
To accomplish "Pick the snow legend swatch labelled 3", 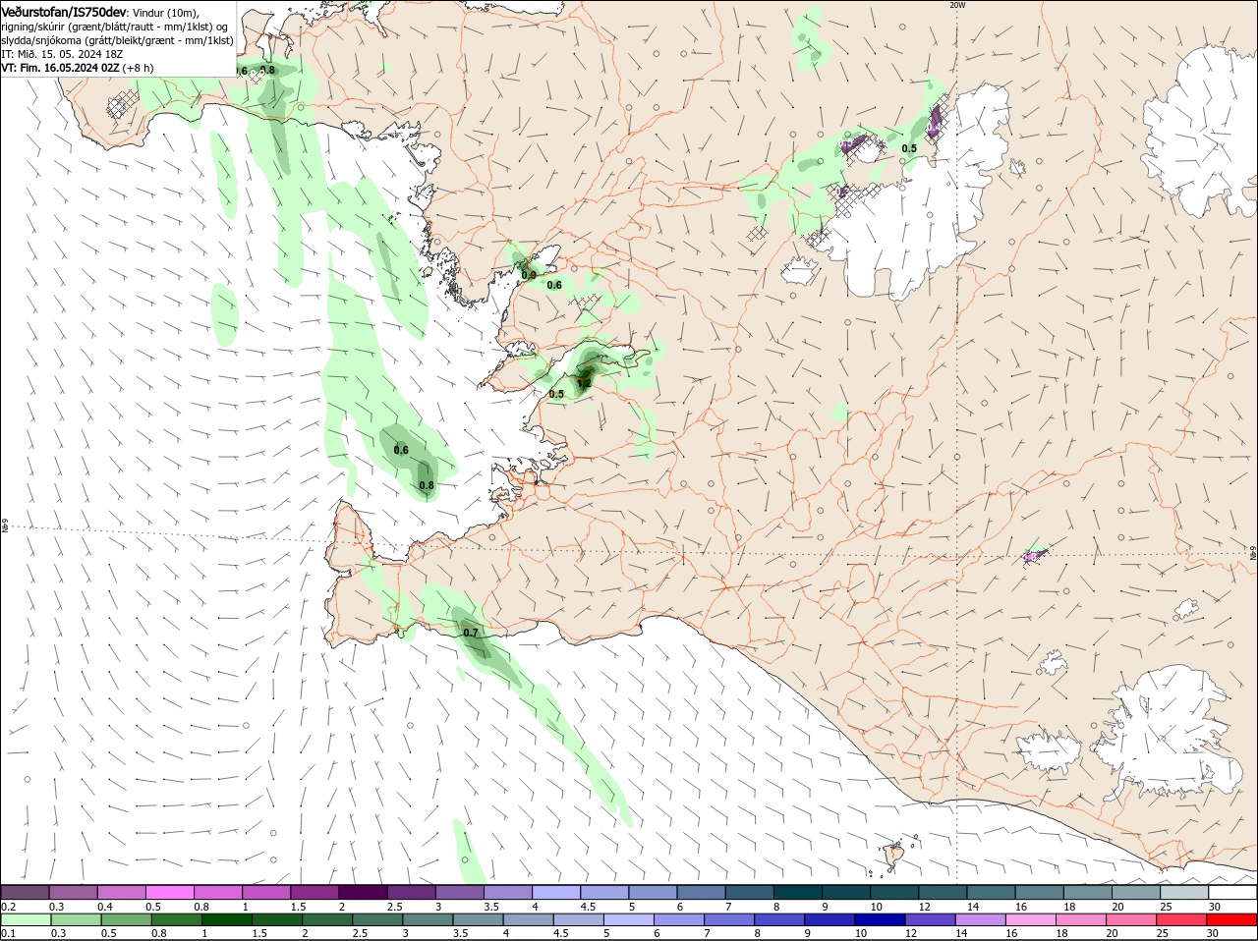I will [x=459, y=892].
